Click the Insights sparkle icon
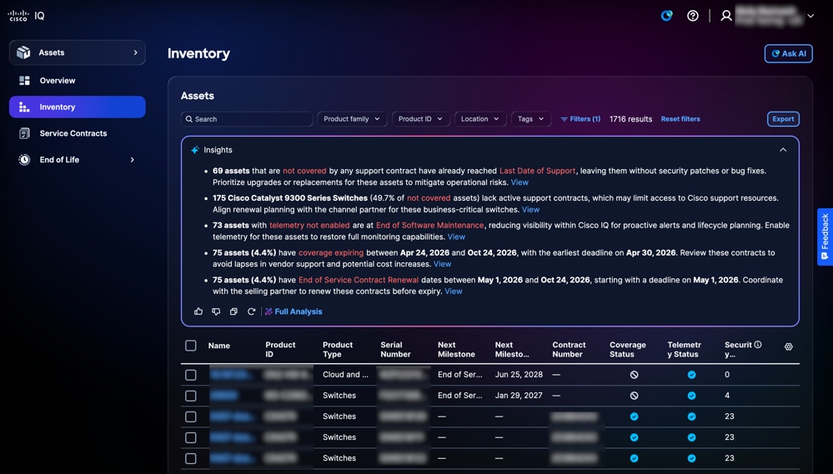Image resolution: width=833 pixels, height=474 pixels. pyautogui.click(x=195, y=150)
